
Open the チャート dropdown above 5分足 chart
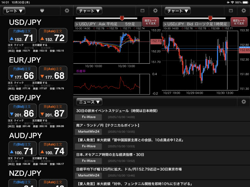click(89, 11)
